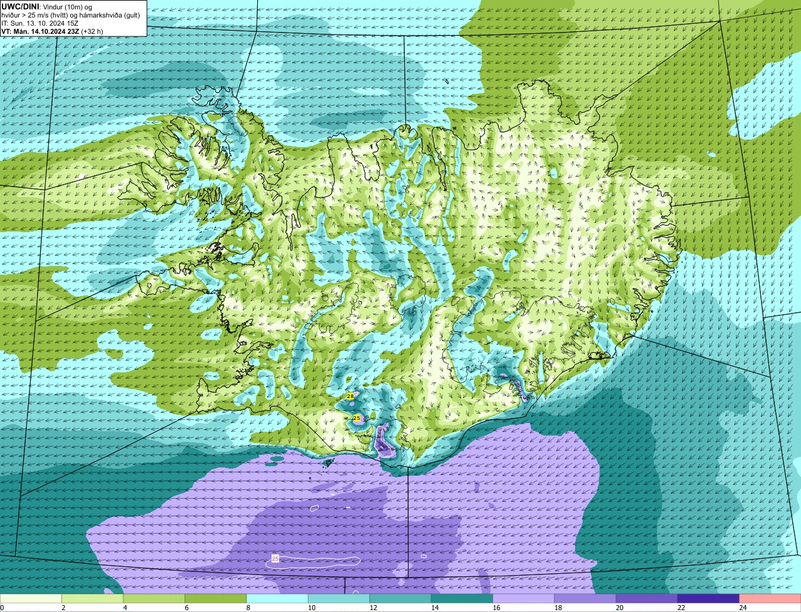This screenshot has width=801, height=612.
Task: Click the legend scale number 18
Action: click(x=558, y=608)
